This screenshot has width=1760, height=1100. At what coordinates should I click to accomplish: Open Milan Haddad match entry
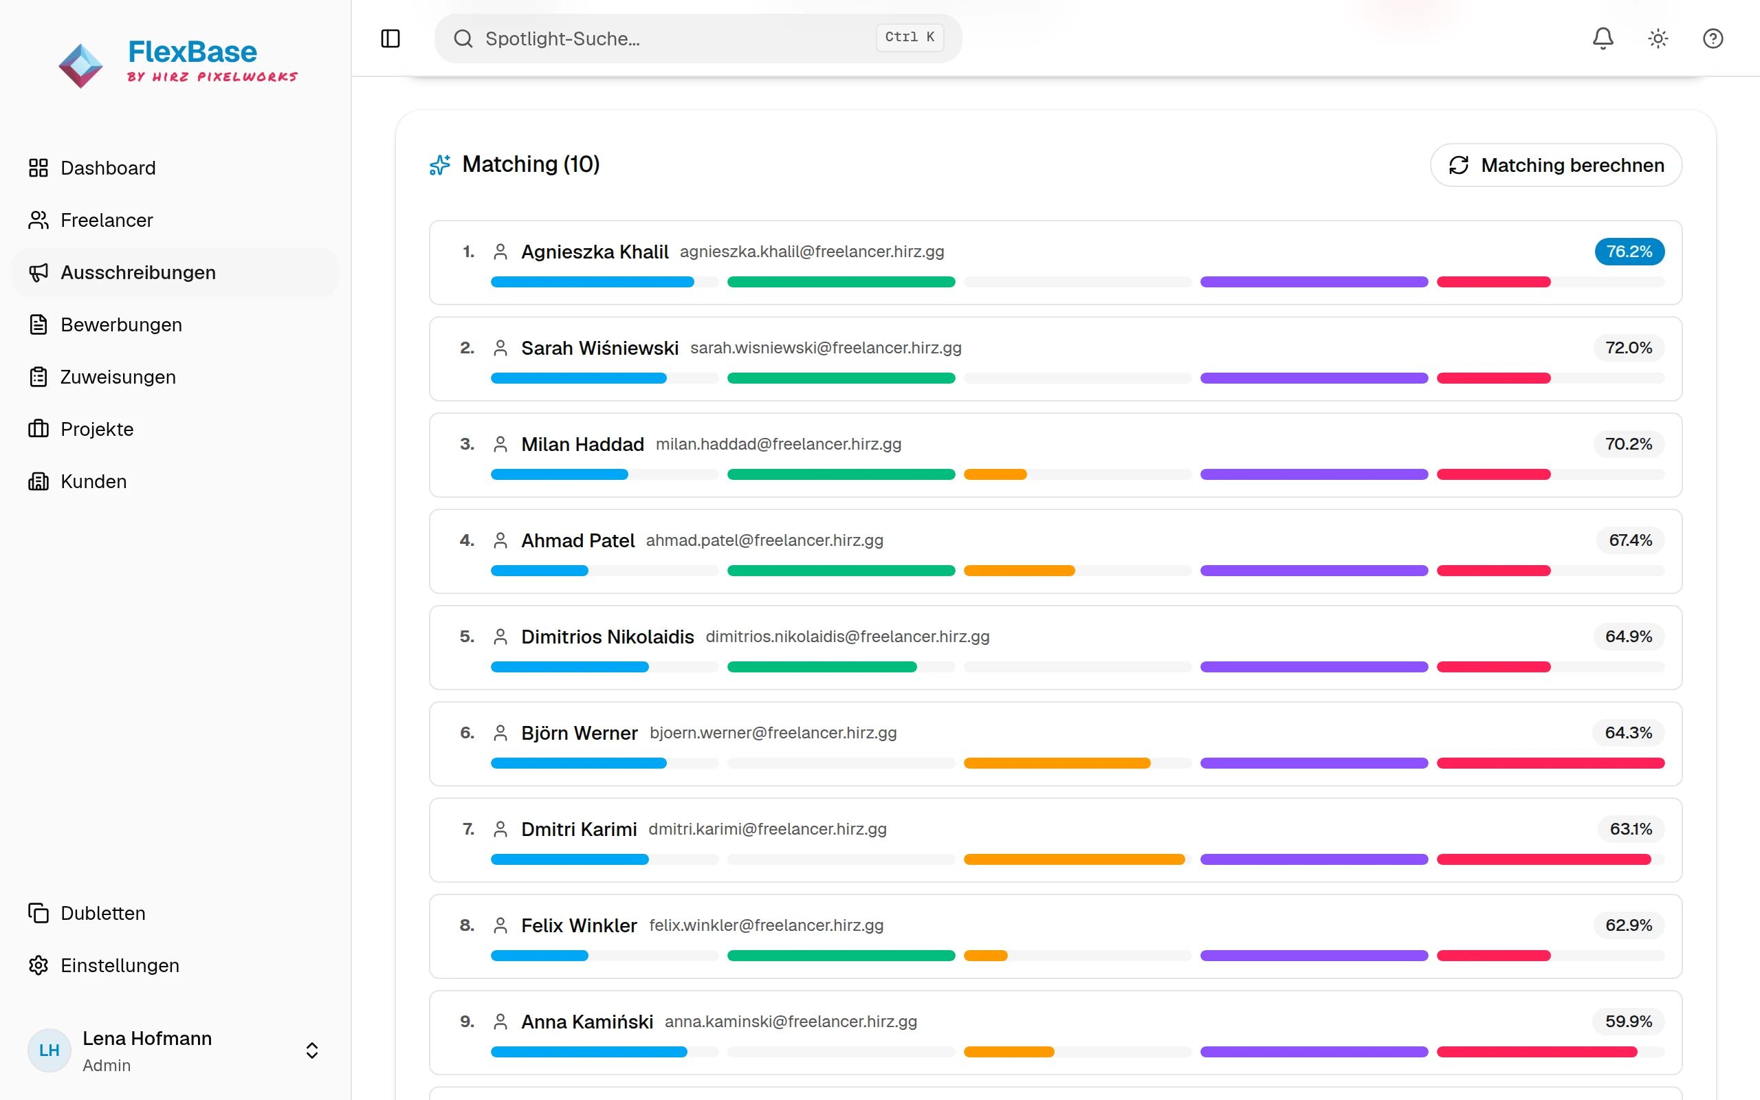[1055, 455]
